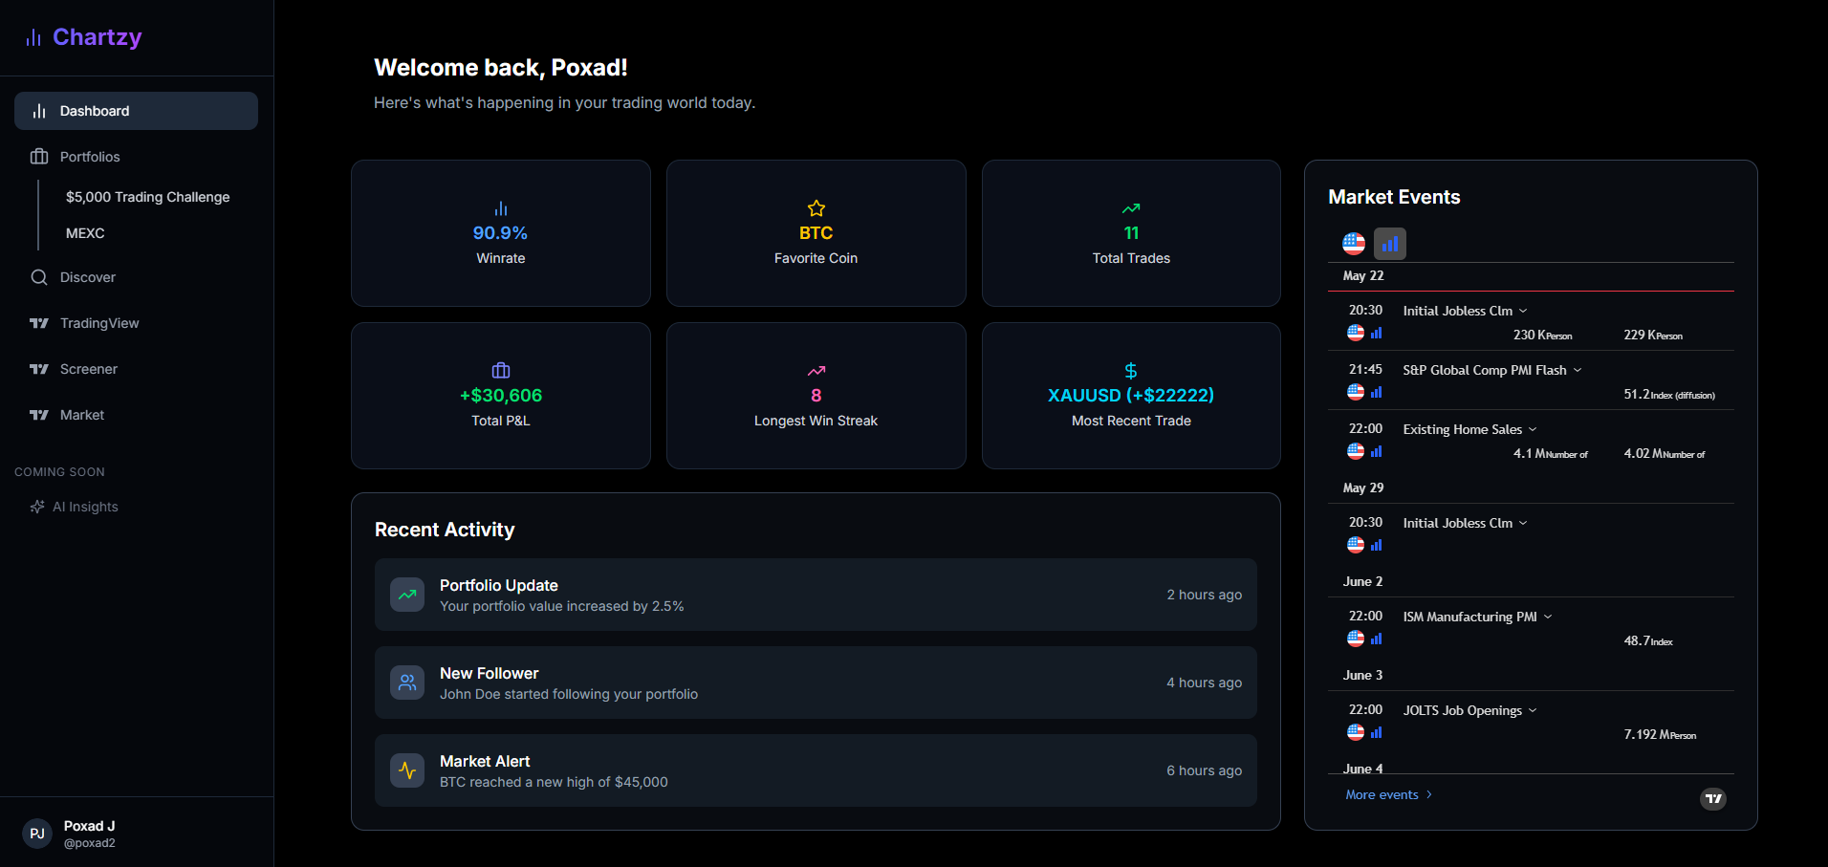The height and width of the screenshot is (867, 1828).
Task: Click the Discover magnifier icon
Action: click(x=39, y=277)
